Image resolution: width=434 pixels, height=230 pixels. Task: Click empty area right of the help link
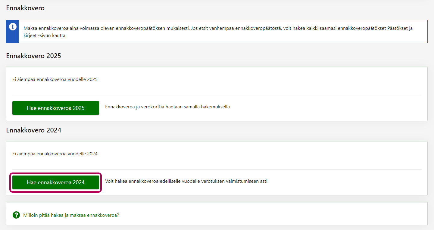[x=271, y=215]
